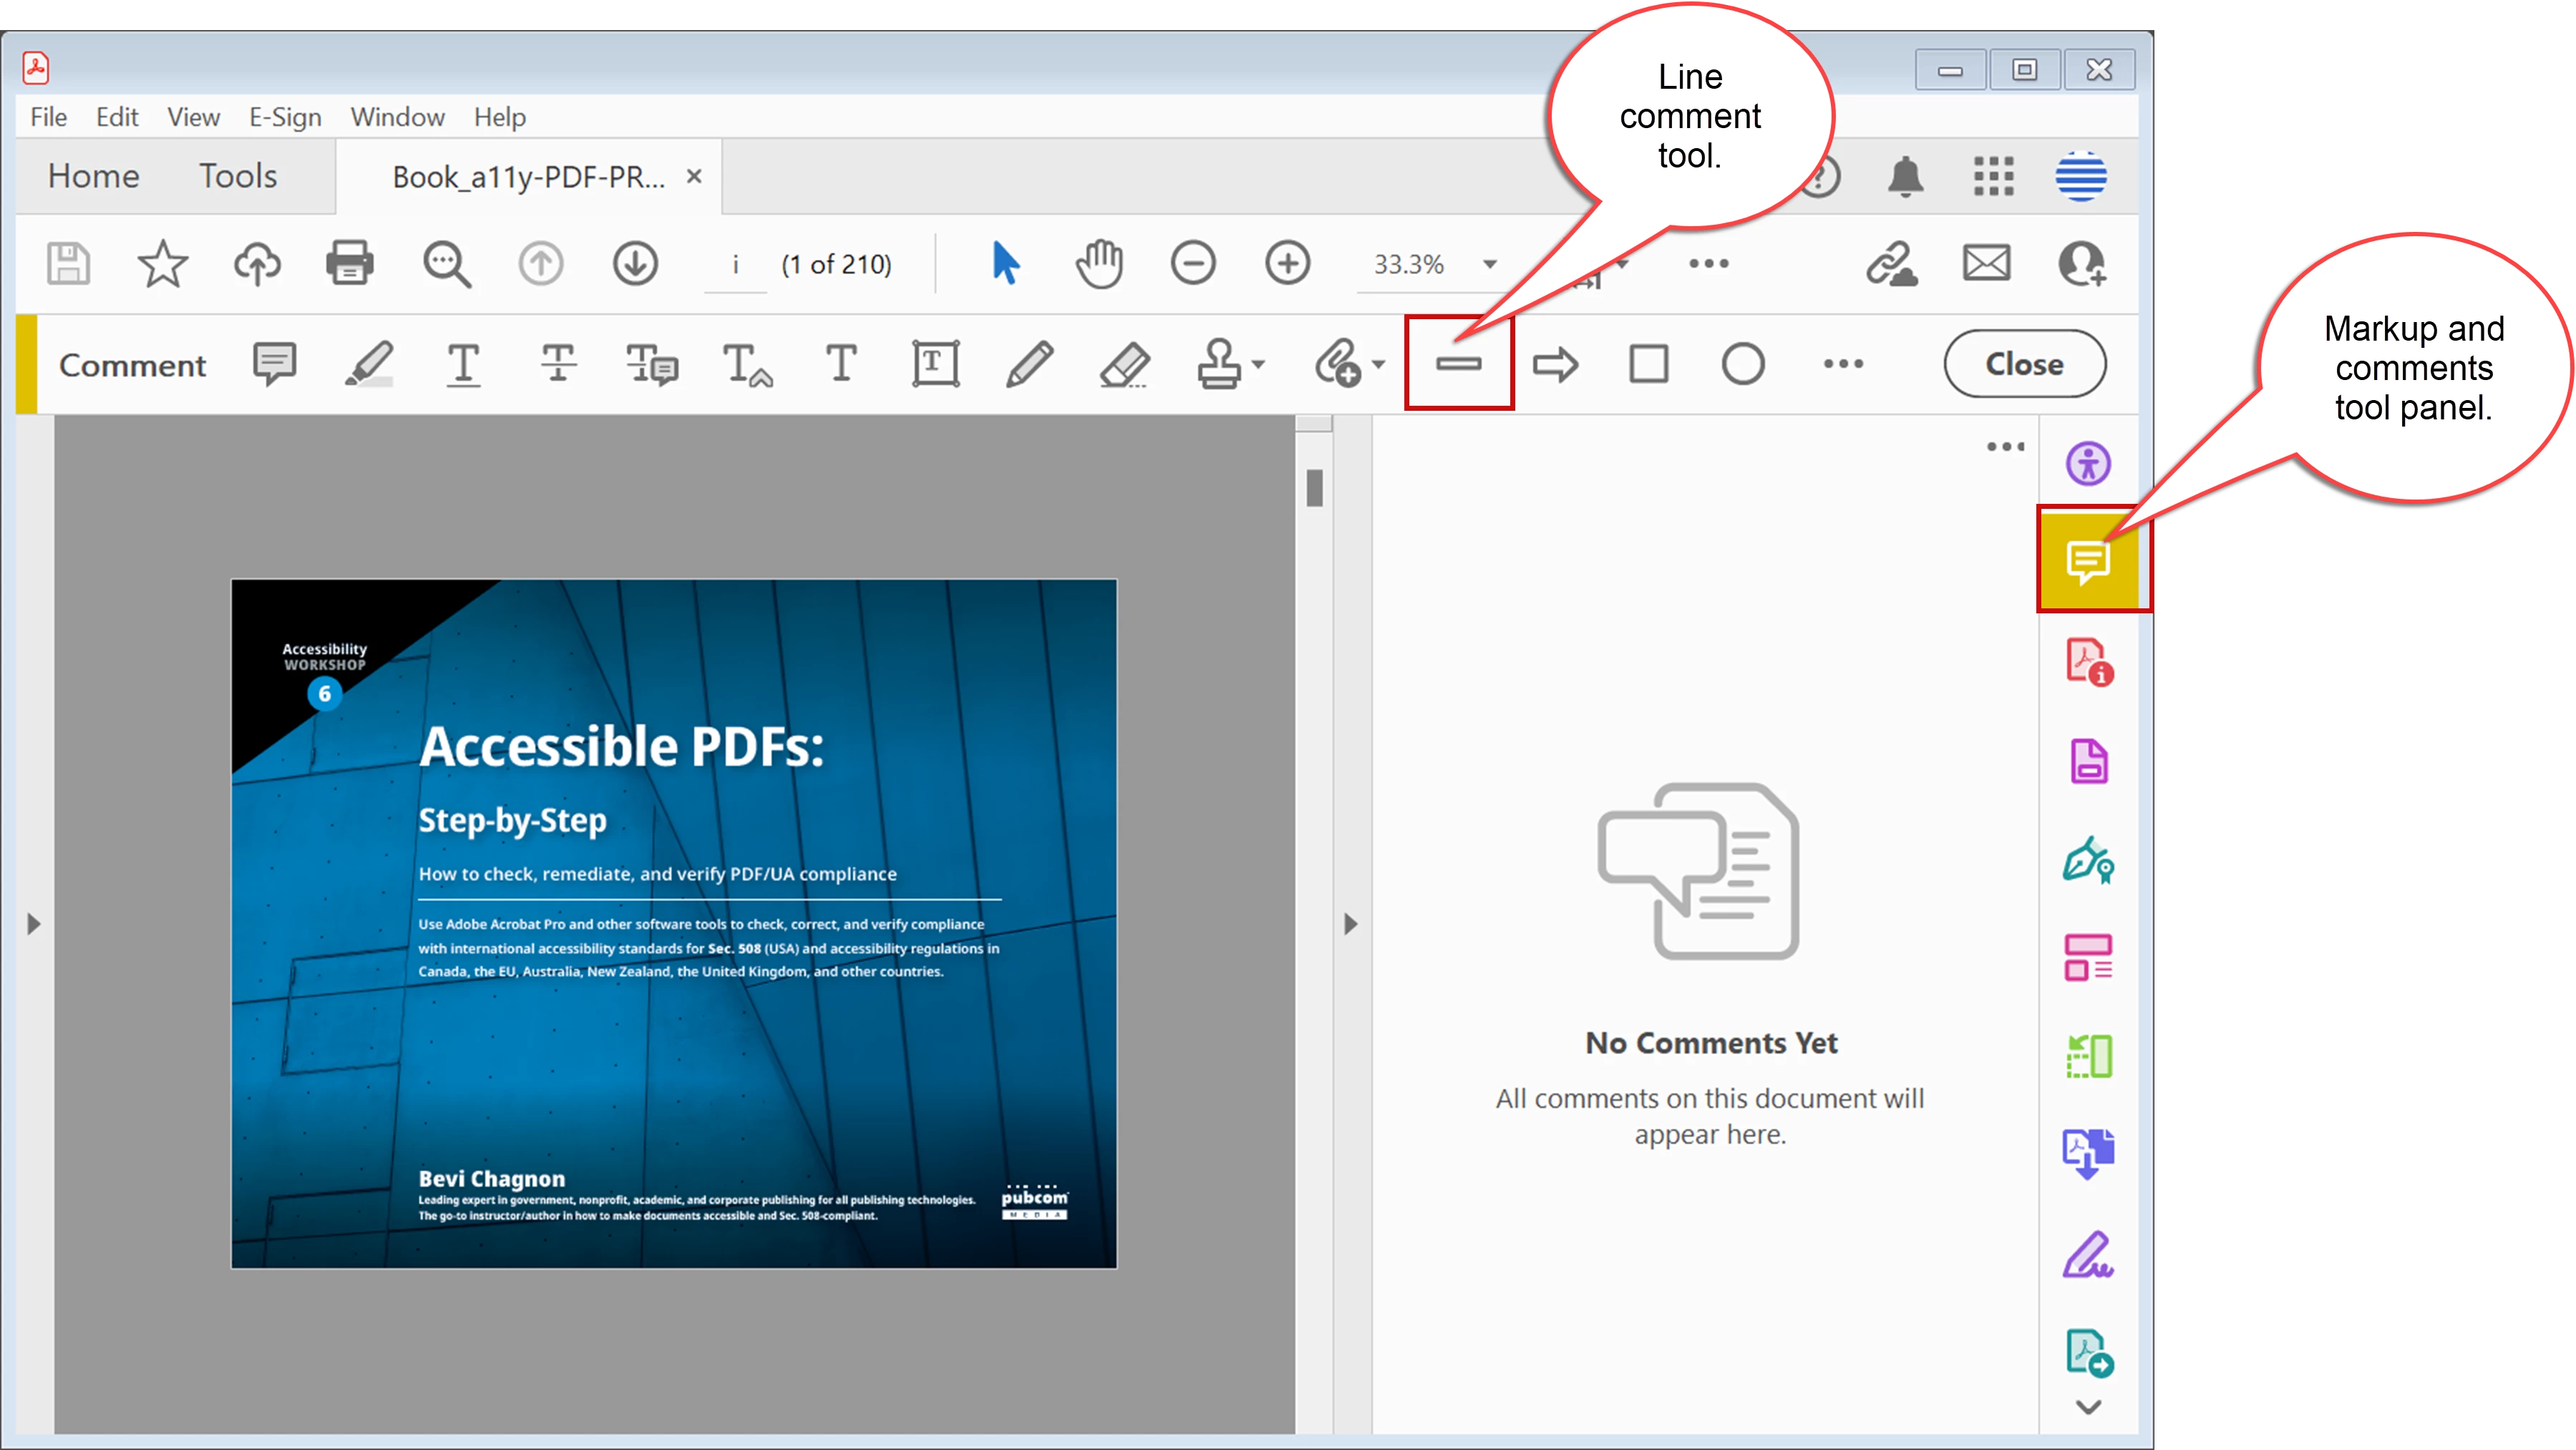Select the Draw Arrow tool
The image size is (2576, 1450).
click(x=1555, y=364)
